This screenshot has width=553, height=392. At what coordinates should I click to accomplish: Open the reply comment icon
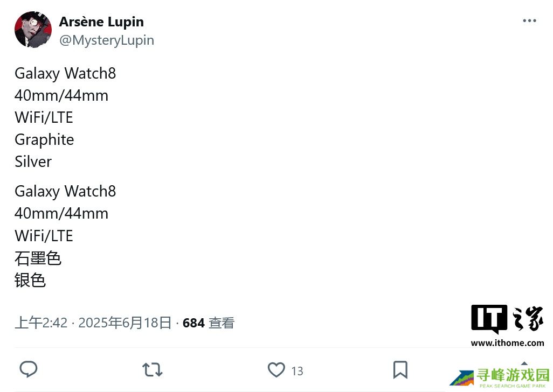point(28,369)
